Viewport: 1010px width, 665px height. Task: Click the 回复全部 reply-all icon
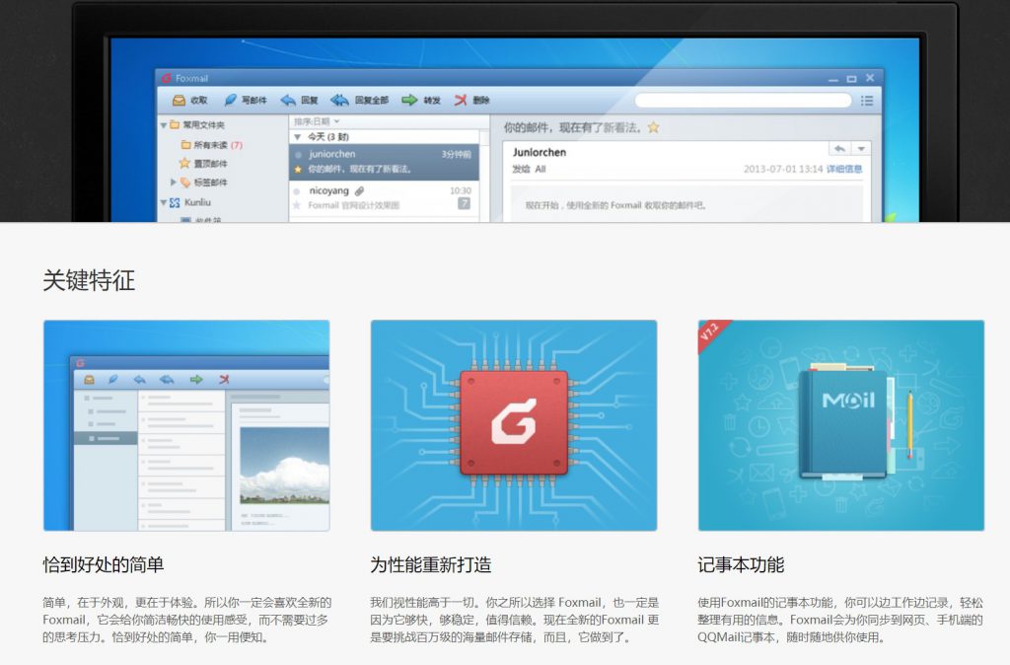(340, 101)
